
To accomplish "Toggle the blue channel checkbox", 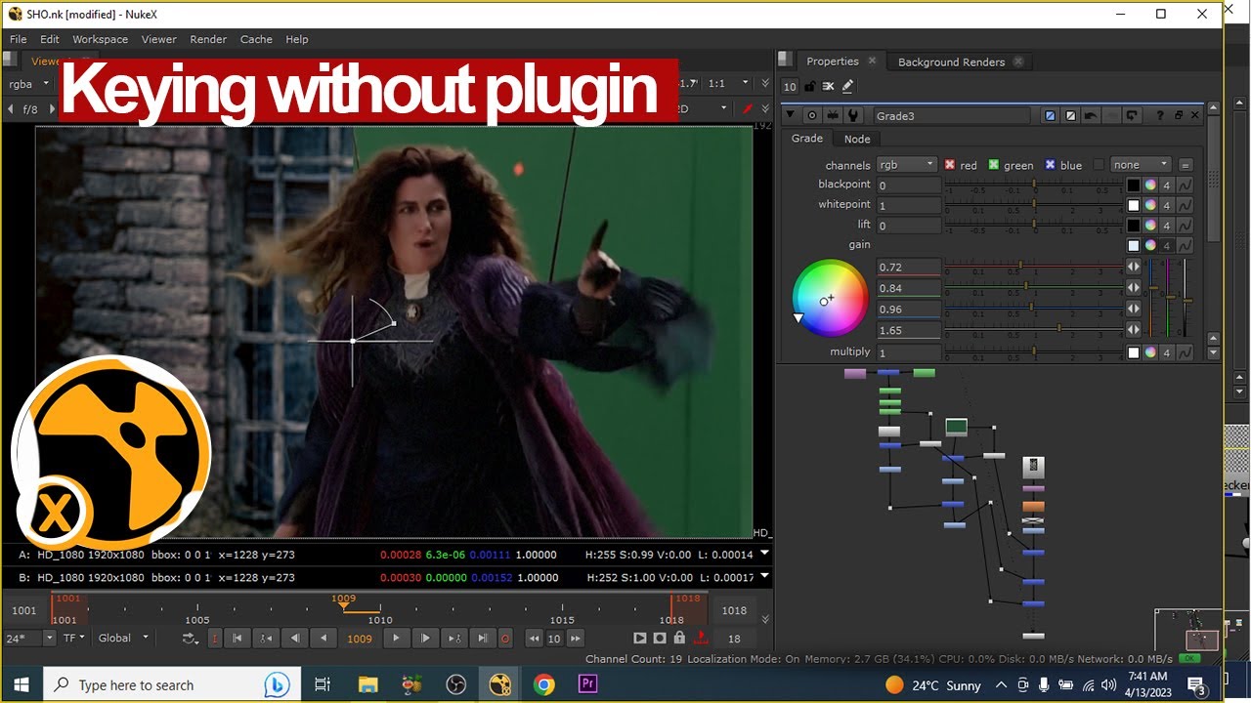I will click(x=1050, y=165).
